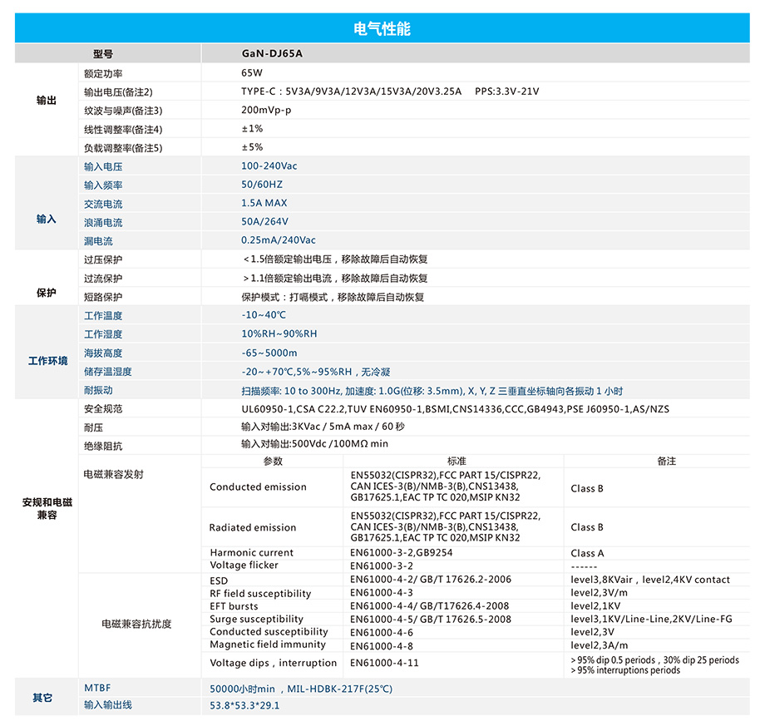Select the 安全规范 standards list starting UL60950-1
760x726 pixels.
click(x=455, y=409)
